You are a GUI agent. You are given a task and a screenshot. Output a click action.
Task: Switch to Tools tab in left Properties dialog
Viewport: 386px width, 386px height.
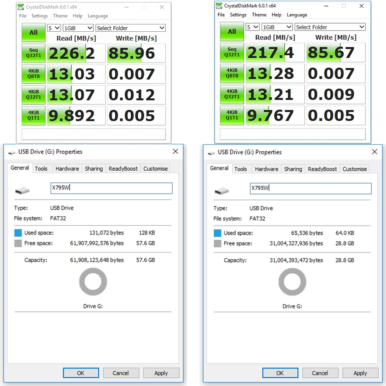point(41,169)
